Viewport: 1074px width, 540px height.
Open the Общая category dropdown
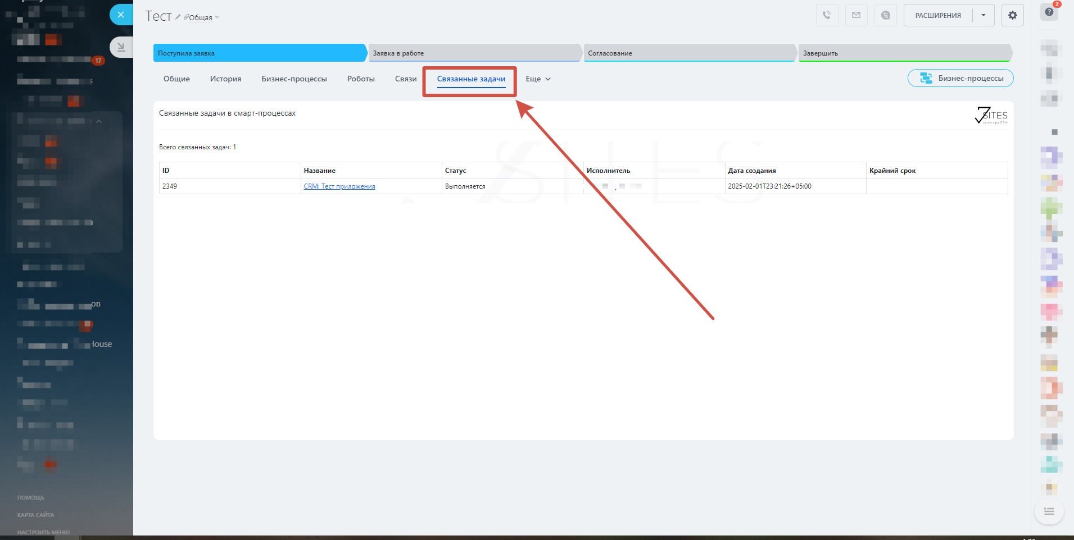[x=202, y=18]
